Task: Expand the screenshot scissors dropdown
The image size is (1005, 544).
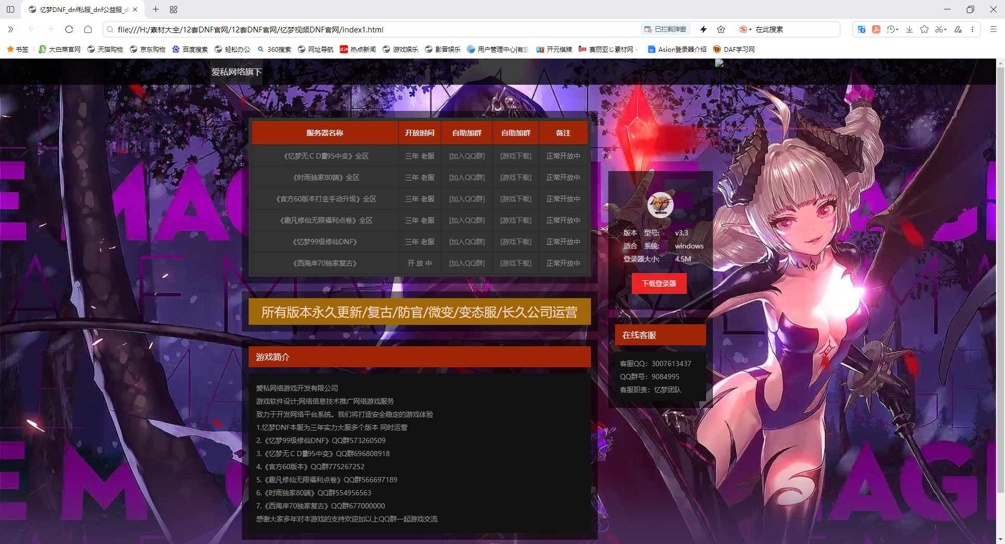Action: tap(945, 30)
